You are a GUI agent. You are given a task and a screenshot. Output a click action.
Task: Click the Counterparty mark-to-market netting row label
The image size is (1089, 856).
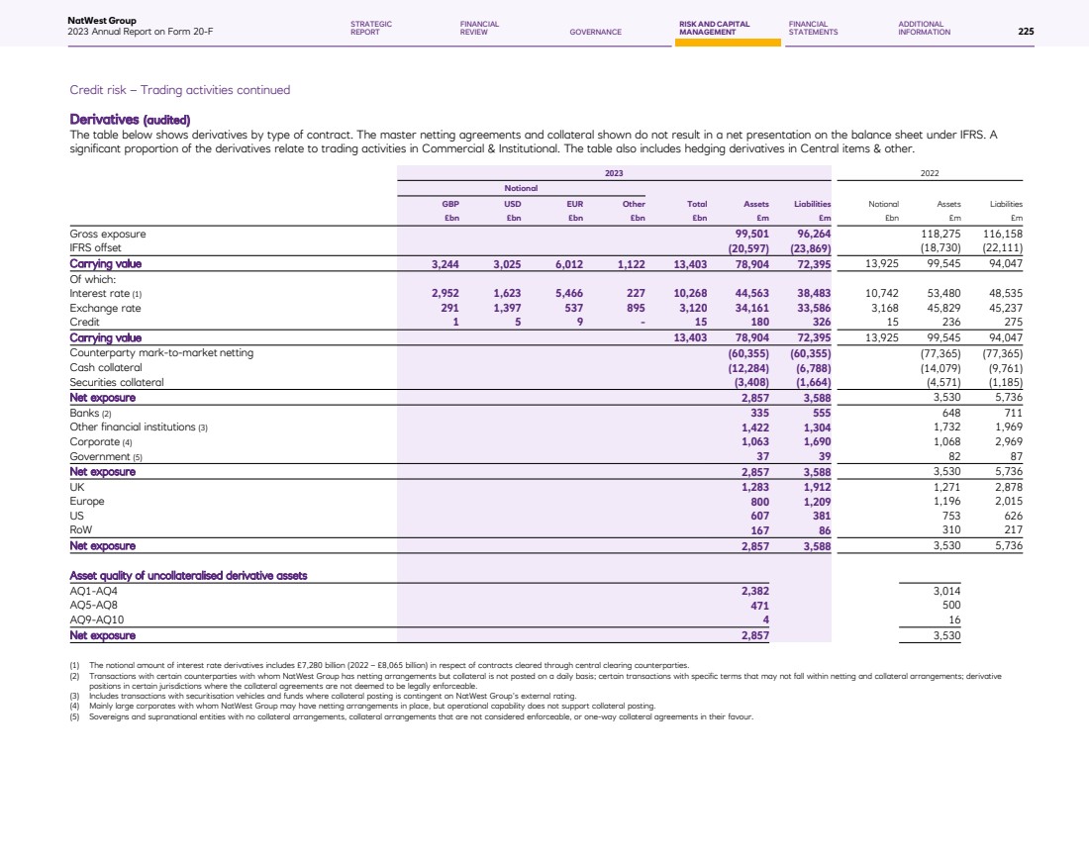pos(161,353)
